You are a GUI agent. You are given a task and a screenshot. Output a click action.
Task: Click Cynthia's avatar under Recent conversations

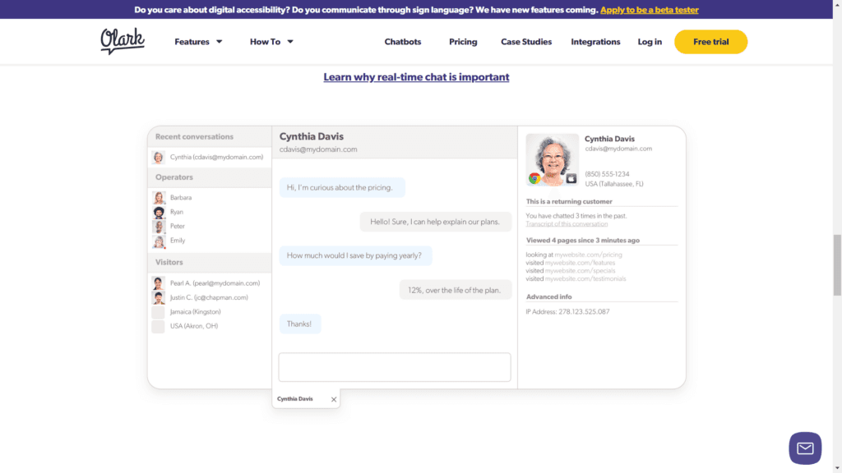tap(158, 157)
